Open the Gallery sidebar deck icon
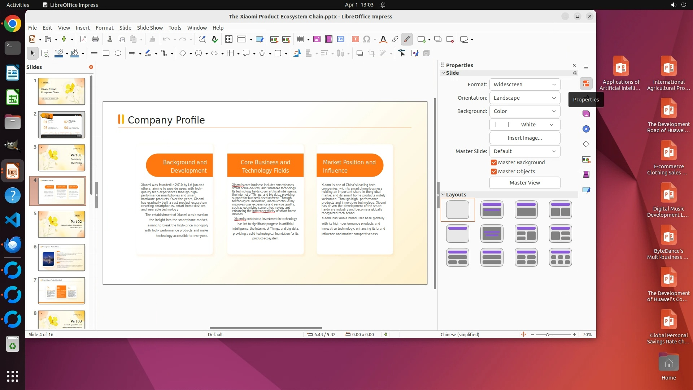This screenshot has width=693, height=390. pyautogui.click(x=586, y=114)
